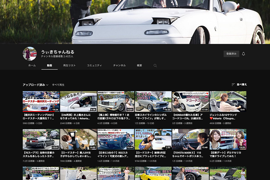This screenshot has height=180, width=270.
Task: Select the コミュニティ tab
Action: coord(94,65)
